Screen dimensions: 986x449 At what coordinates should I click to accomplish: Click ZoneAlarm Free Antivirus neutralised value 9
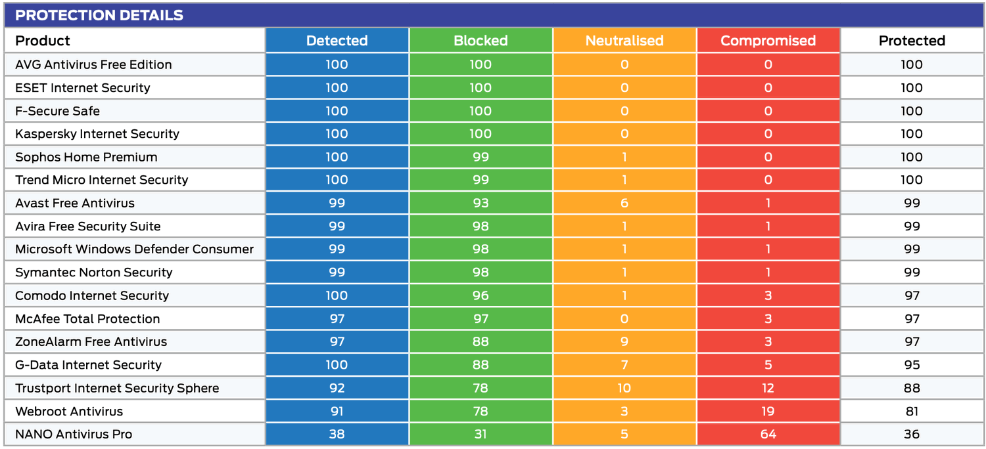coord(624,342)
